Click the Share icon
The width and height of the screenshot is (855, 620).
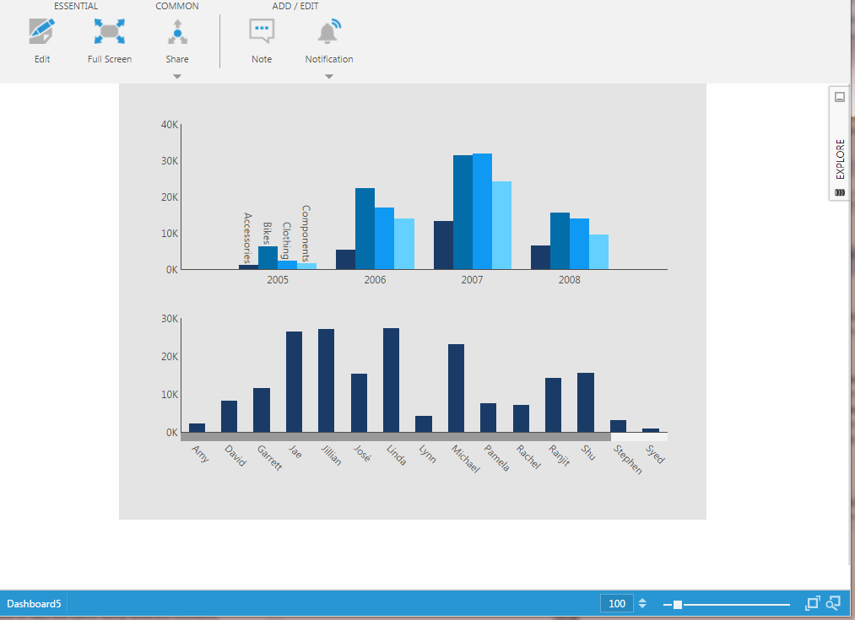[x=177, y=31]
